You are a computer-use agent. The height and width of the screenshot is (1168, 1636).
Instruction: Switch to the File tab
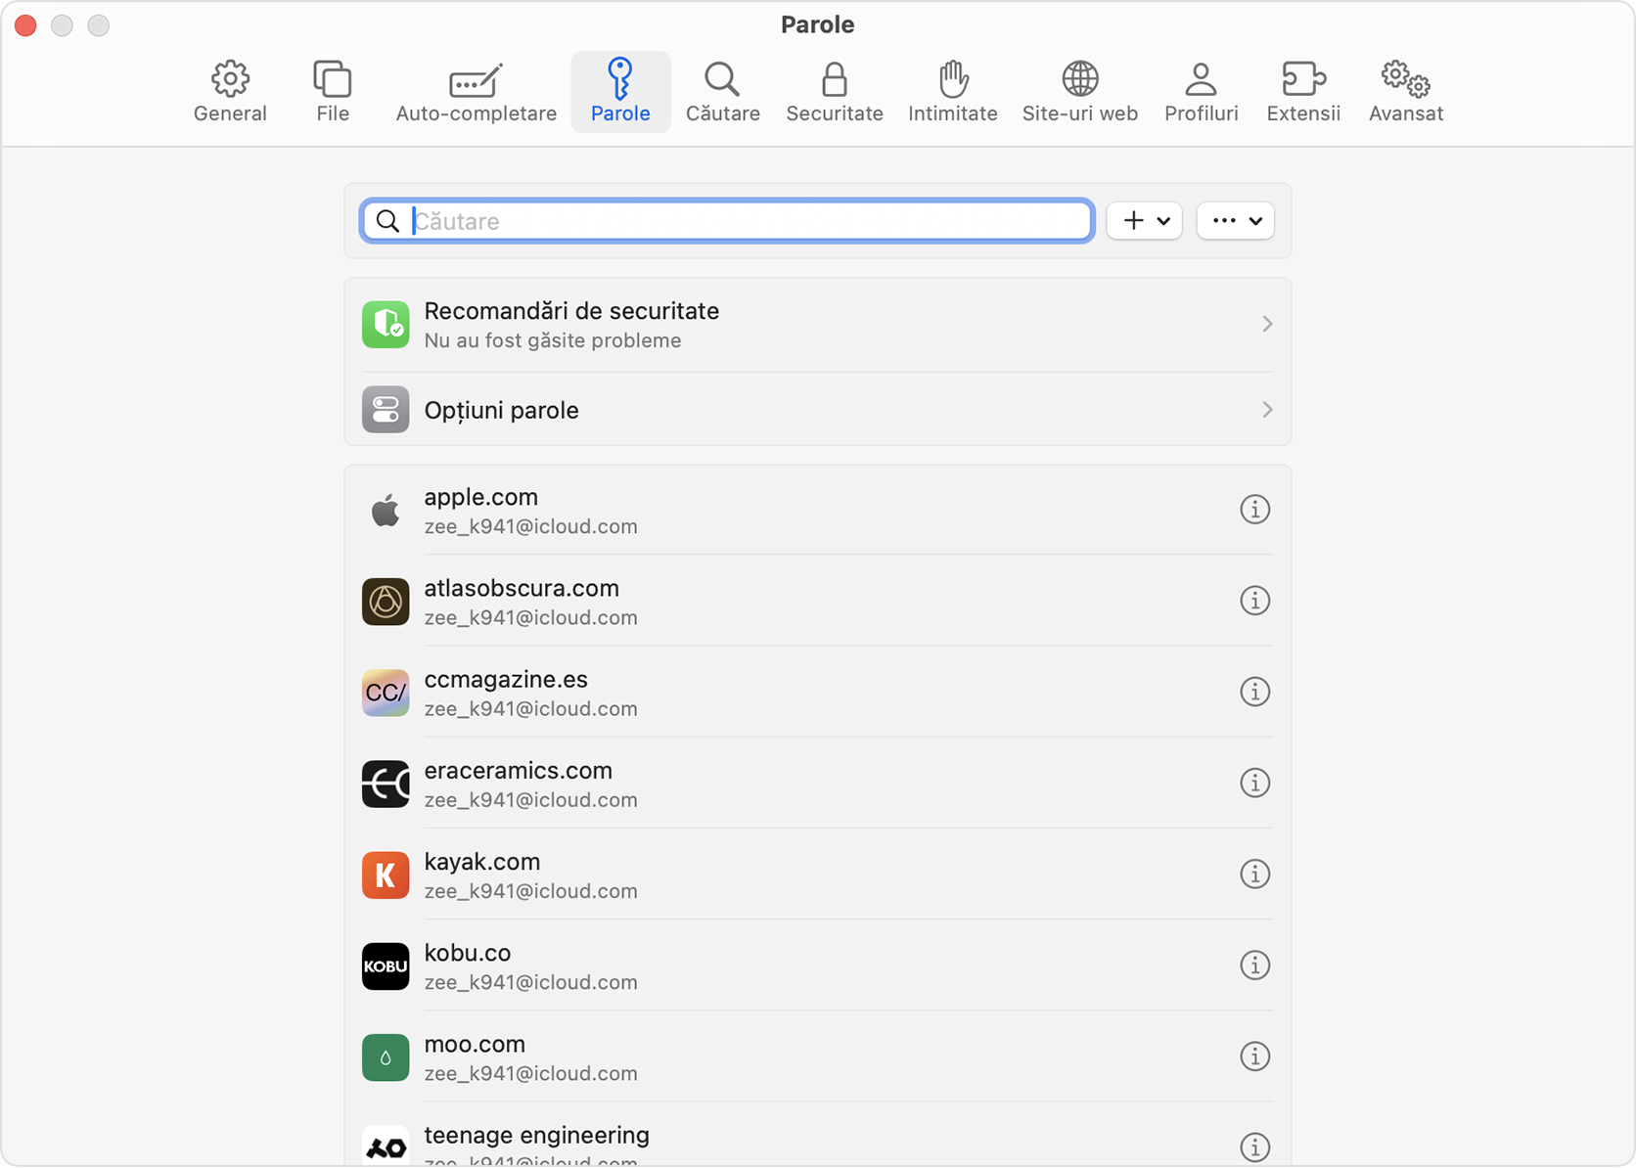click(333, 92)
